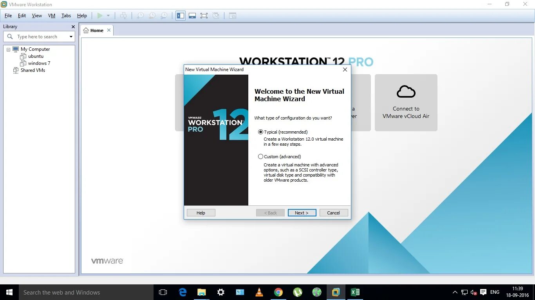Click the Shared VMs icon
This screenshot has width=535, height=300.
(x=16, y=70)
